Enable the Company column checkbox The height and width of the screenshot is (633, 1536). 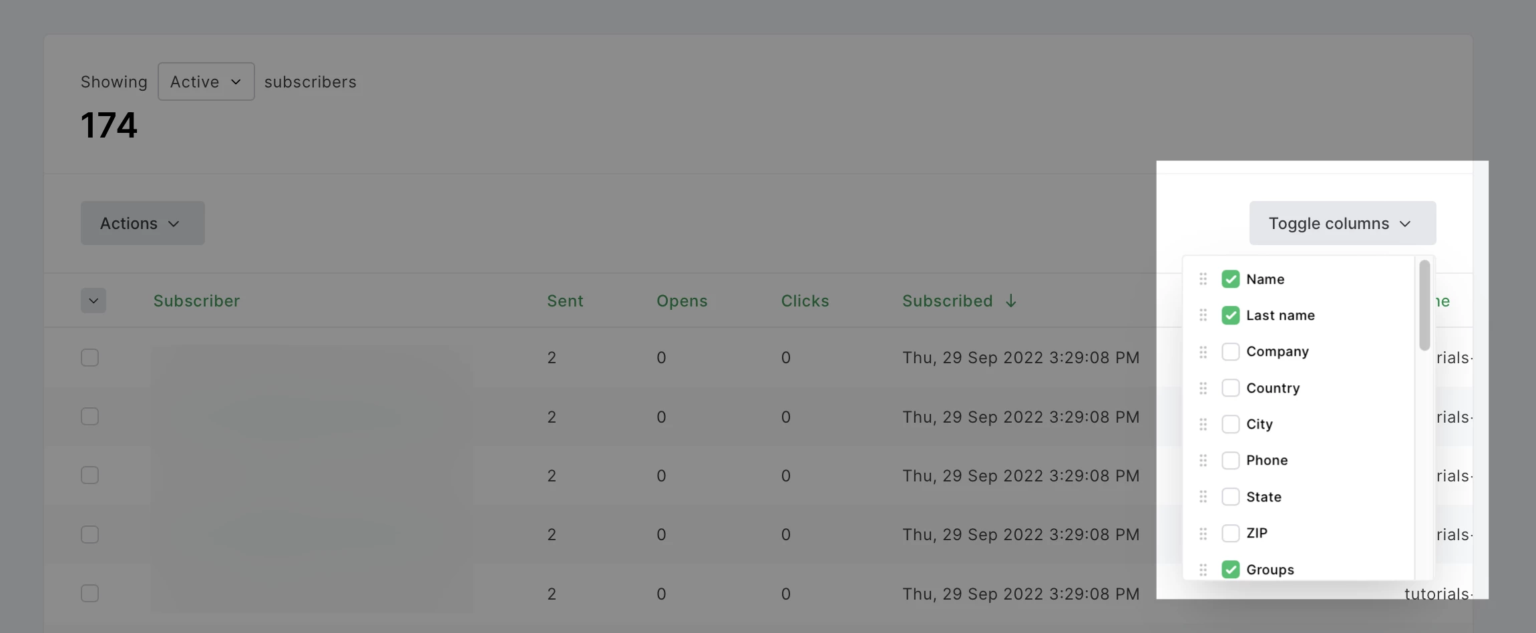pyautogui.click(x=1230, y=352)
